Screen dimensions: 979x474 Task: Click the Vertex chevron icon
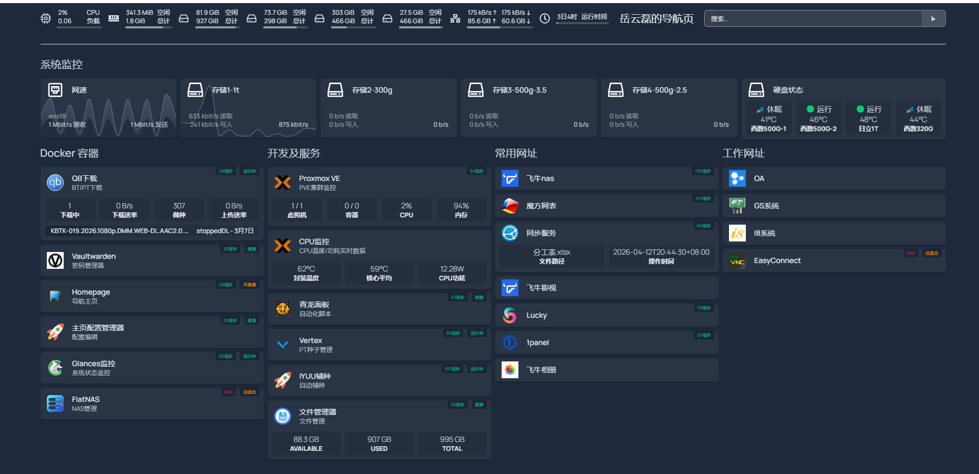pos(283,345)
